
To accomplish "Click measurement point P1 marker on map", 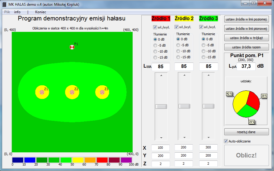I will pos(72,47).
